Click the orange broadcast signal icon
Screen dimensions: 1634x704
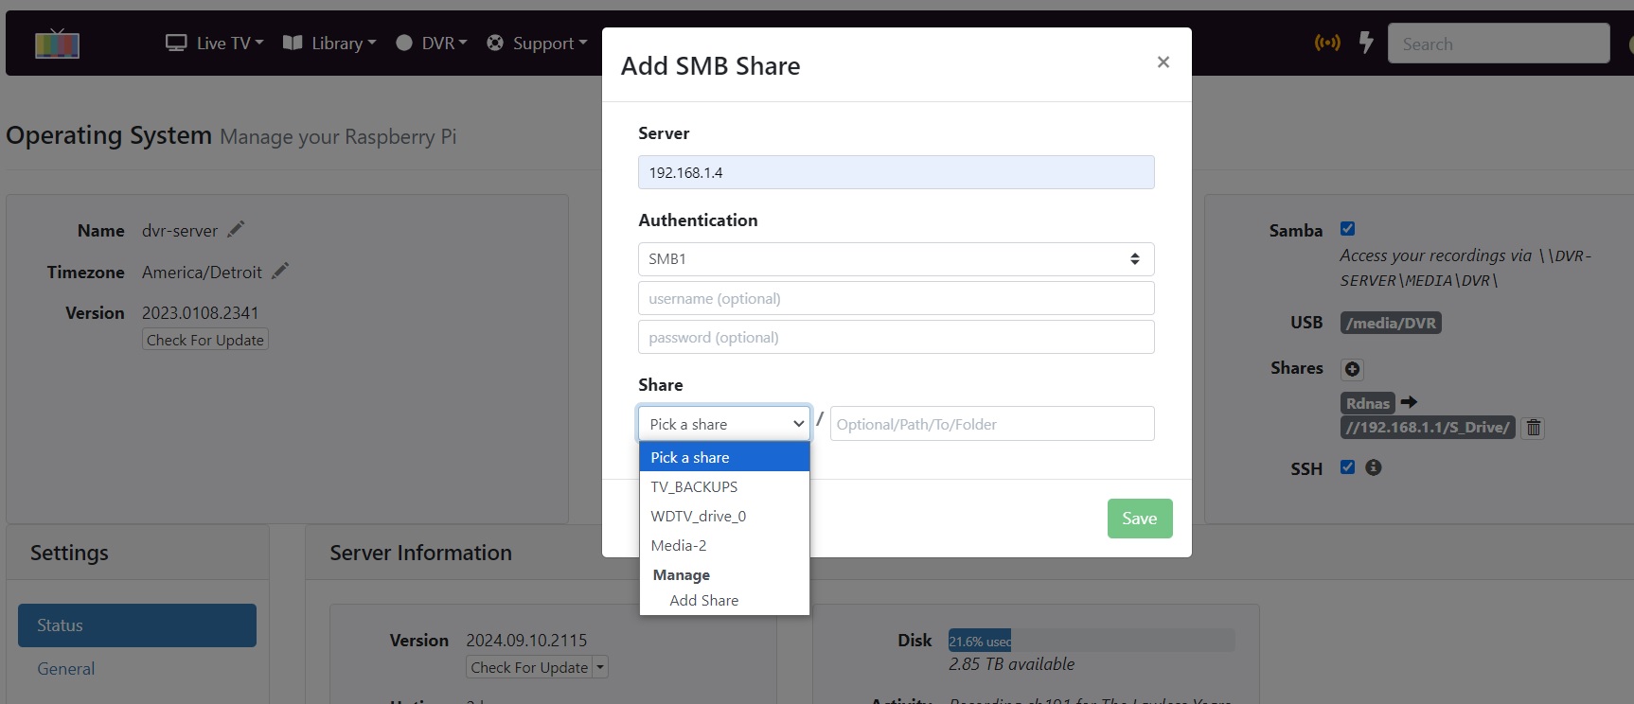(1327, 43)
